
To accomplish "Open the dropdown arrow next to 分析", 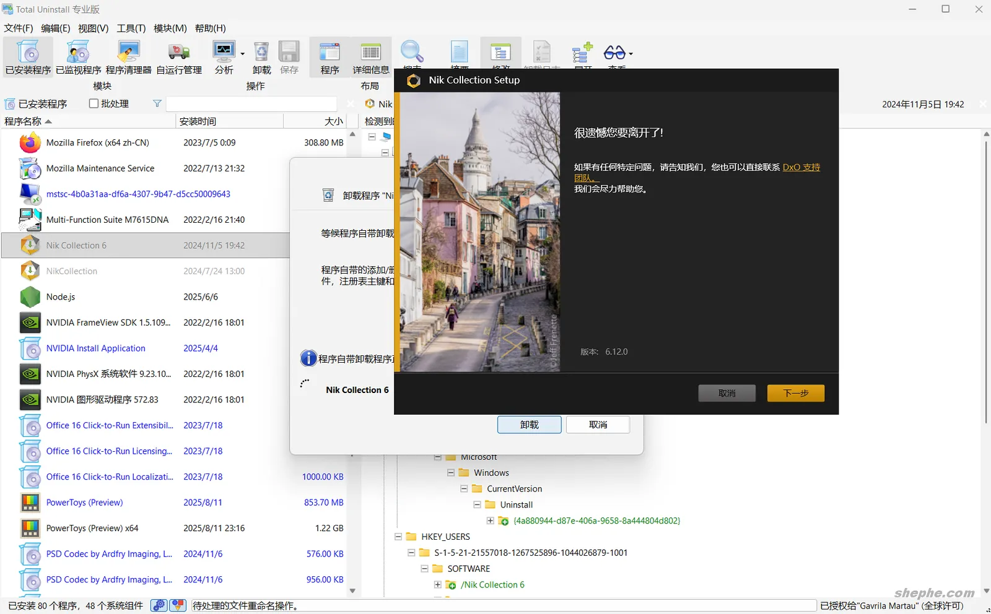I will click(x=242, y=54).
